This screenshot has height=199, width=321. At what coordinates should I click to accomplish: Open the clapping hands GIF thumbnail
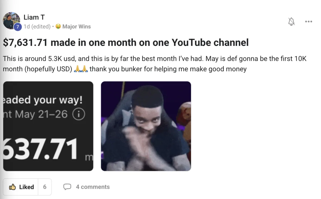click(146, 126)
